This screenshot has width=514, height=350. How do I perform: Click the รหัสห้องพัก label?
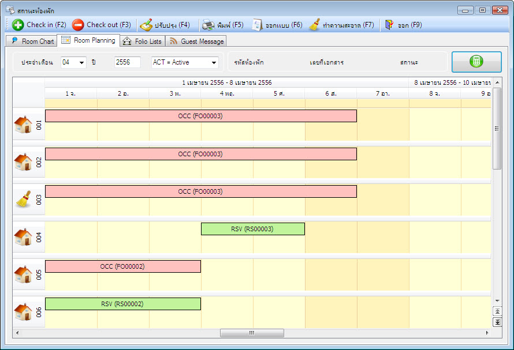(249, 62)
